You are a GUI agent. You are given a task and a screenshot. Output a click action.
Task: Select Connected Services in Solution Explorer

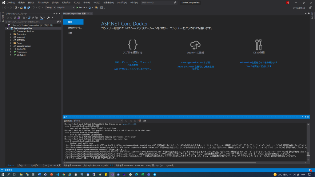coord(25,31)
